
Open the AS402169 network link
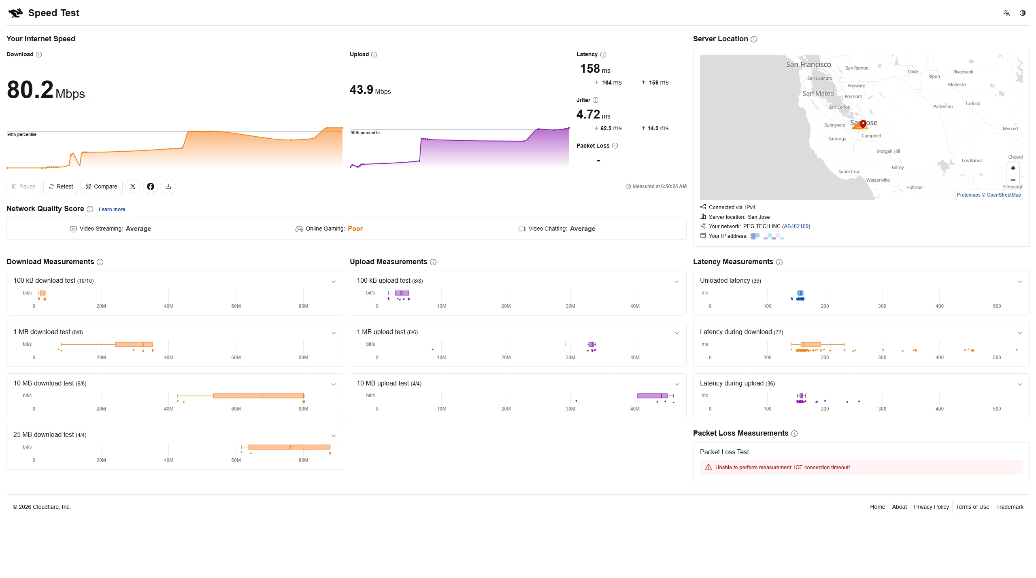point(796,227)
